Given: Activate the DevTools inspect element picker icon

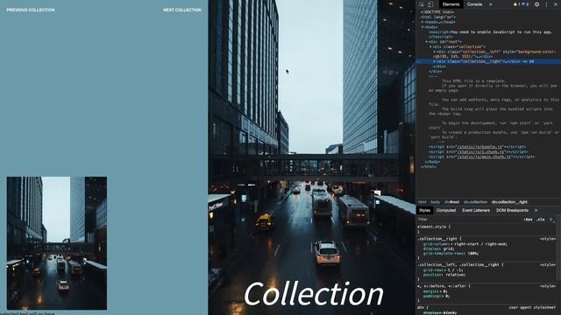Looking at the screenshot, I should point(422,4).
